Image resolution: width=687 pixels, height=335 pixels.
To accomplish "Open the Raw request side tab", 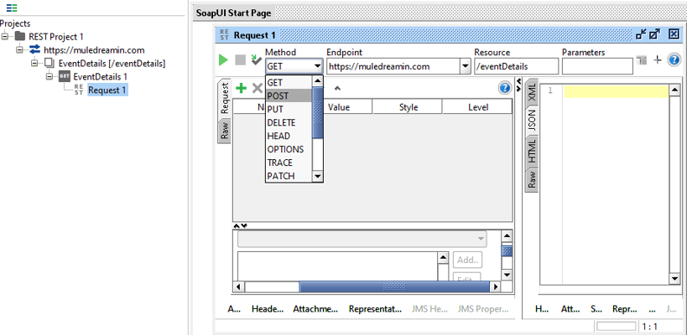I will click(224, 130).
